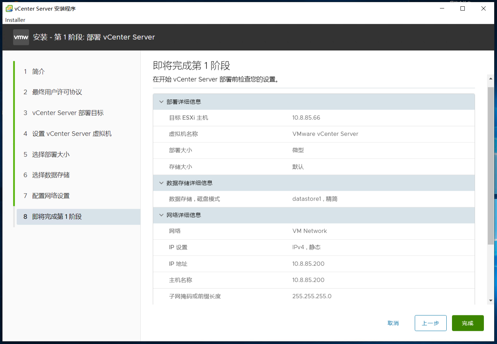Open step 7 配置网络设置
This screenshot has width=497, height=344.
coord(51,195)
